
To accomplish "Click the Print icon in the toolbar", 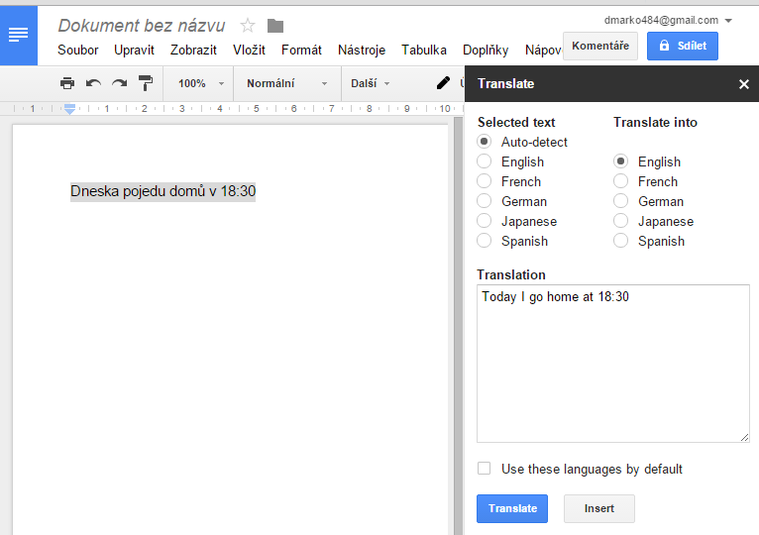I will point(67,83).
